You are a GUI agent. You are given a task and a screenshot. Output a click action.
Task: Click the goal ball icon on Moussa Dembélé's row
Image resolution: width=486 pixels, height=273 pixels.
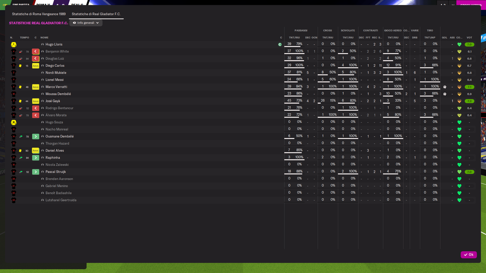(x=445, y=94)
